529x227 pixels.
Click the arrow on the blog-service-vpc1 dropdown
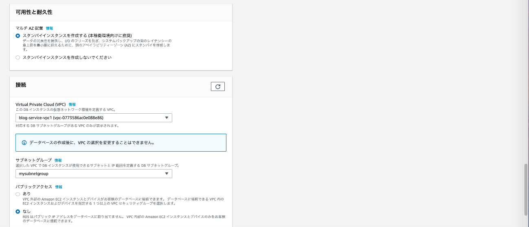167,118
